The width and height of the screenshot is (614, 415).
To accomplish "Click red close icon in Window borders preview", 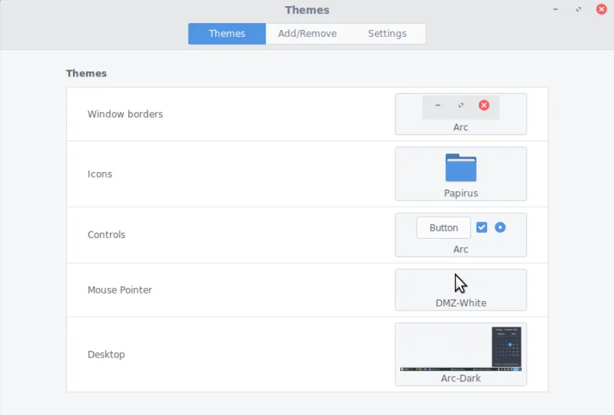I will tap(484, 105).
